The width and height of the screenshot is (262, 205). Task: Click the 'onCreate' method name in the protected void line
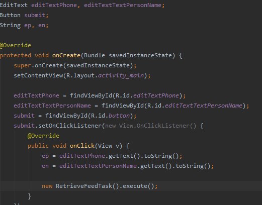click(x=66, y=55)
